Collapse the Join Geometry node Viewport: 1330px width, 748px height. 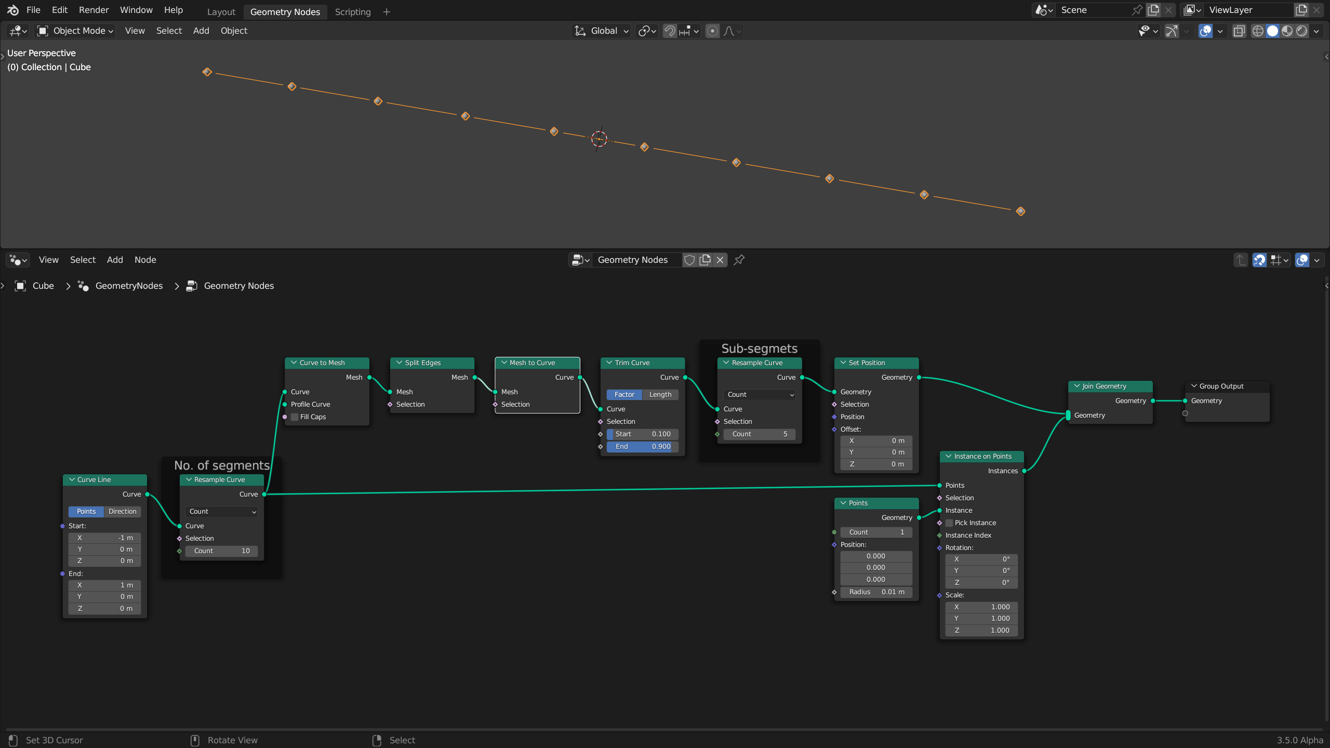[1078, 386]
